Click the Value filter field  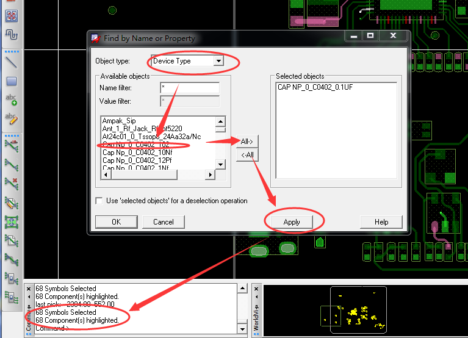click(190, 101)
